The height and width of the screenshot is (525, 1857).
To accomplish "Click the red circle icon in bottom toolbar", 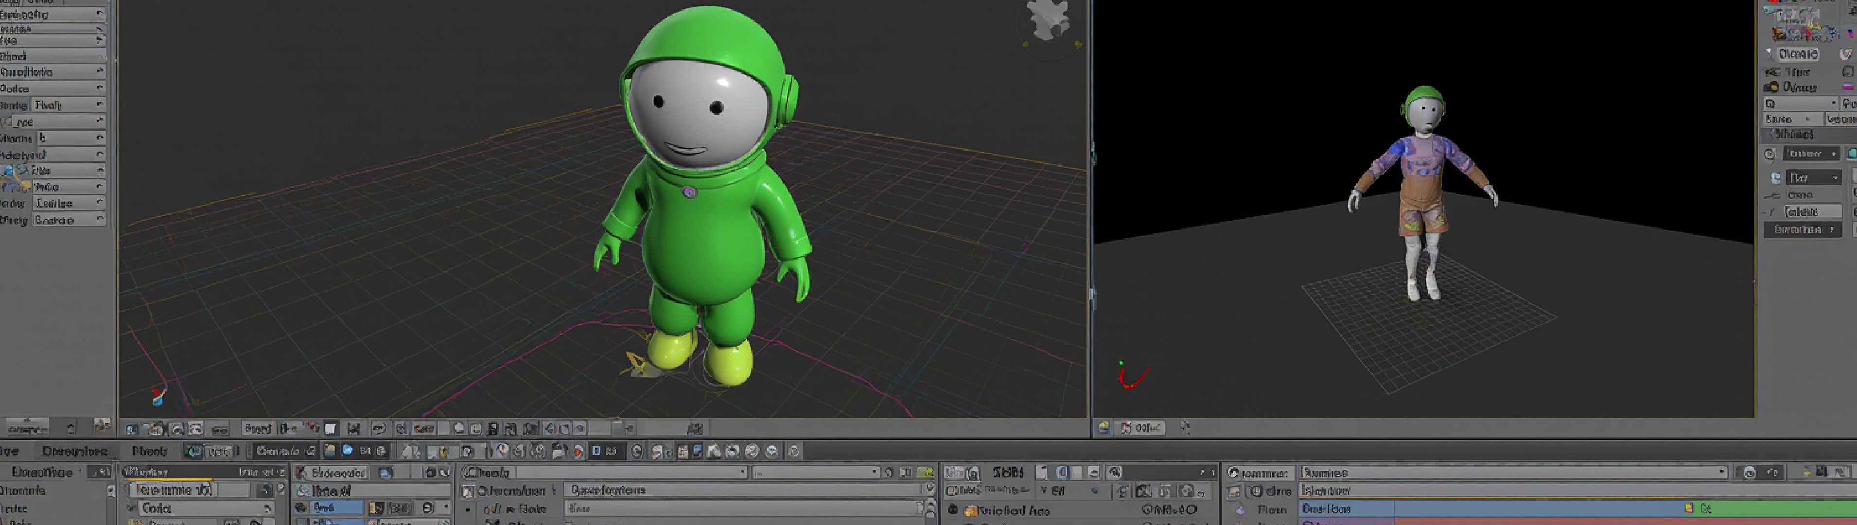I will 578,452.
